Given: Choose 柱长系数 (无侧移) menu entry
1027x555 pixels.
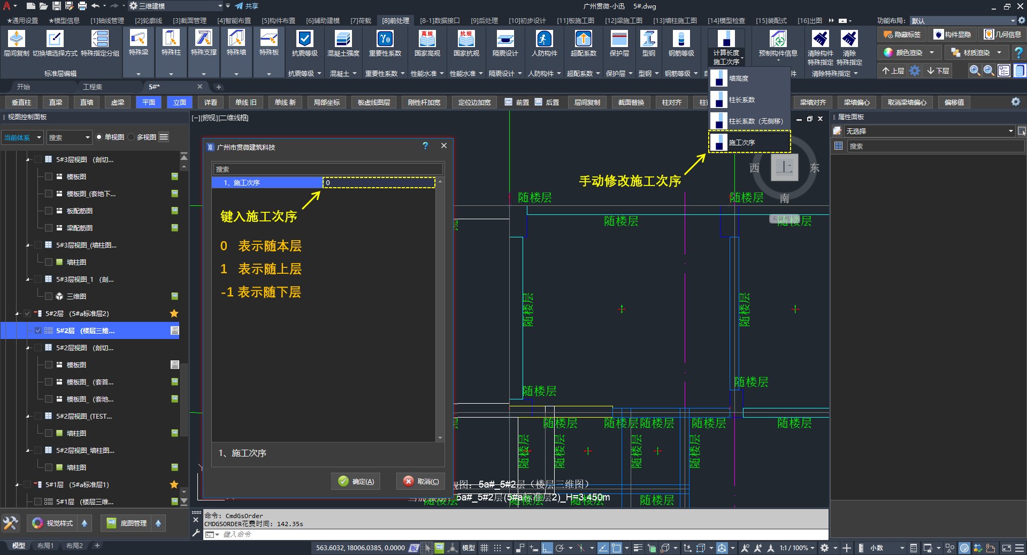Looking at the screenshot, I should click(749, 121).
